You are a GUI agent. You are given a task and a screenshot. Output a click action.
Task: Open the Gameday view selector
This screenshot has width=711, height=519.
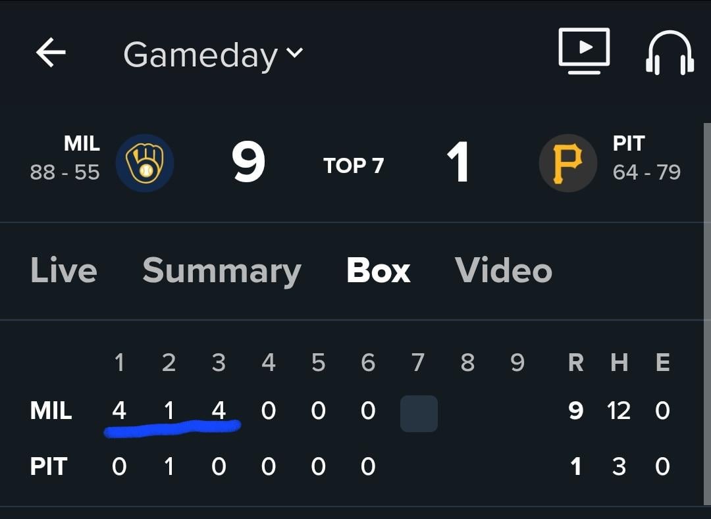[200, 55]
